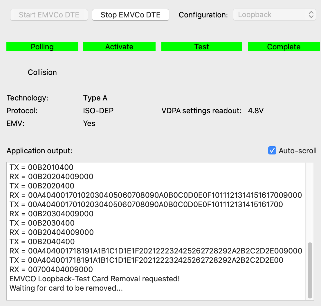Screen dimensions: 321x306
Task: Click the 'Technology:' label
Action: click(x=28, y=98)
